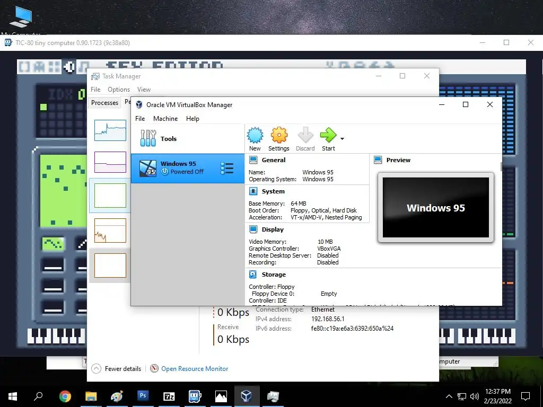
Task: Click IPv4 address value 192.168.56.1
Action: [328, 318]
